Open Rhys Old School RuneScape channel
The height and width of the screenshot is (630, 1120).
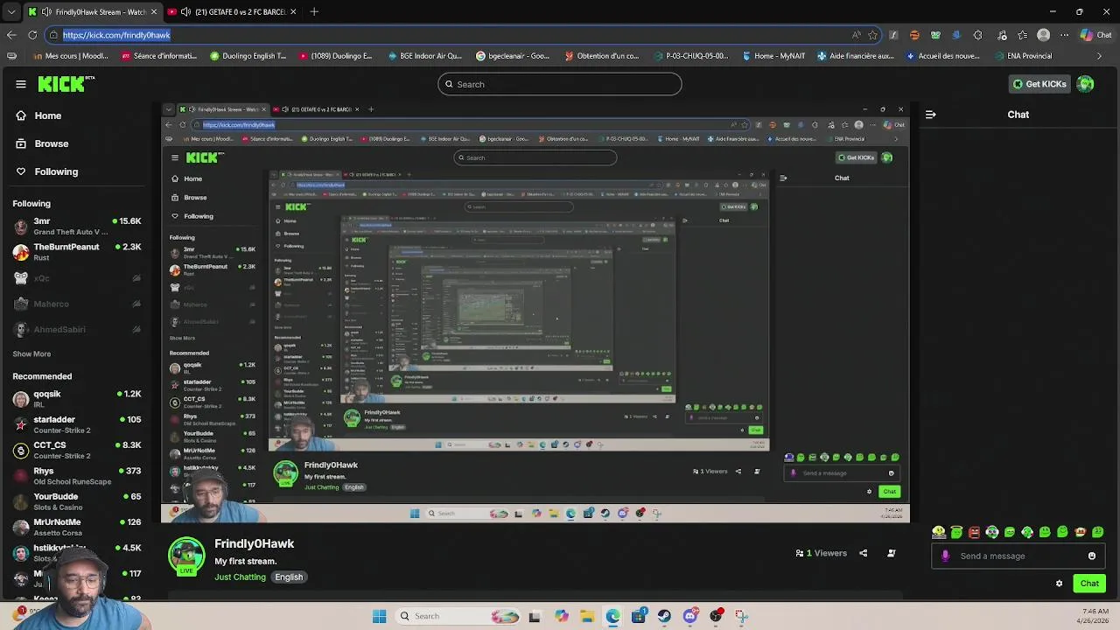click(77, 475)
